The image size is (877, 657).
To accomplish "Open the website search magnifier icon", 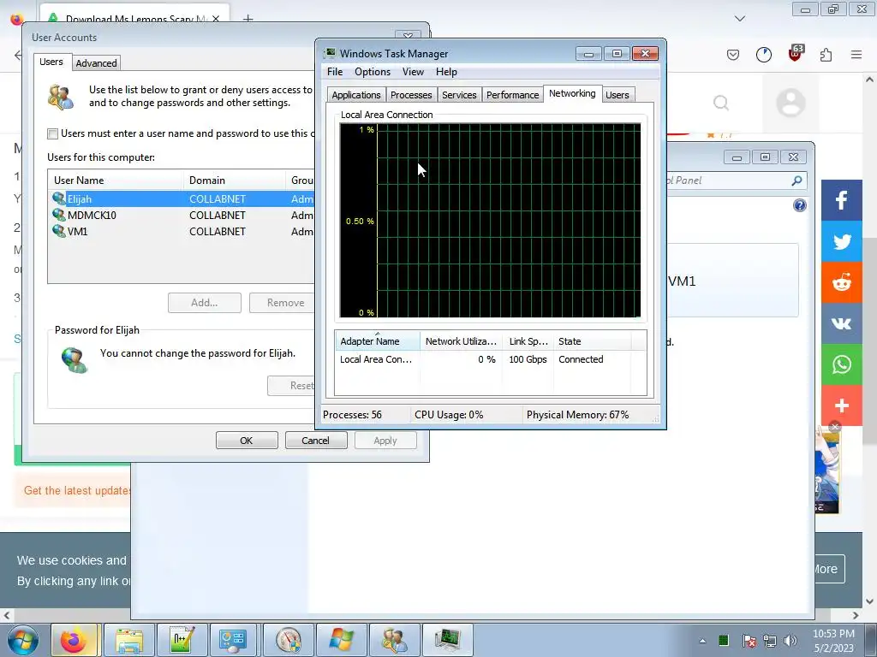I will pyautogui.click(x=721, y=103).
